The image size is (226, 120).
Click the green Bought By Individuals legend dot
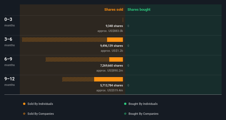[x=125, y=104]
